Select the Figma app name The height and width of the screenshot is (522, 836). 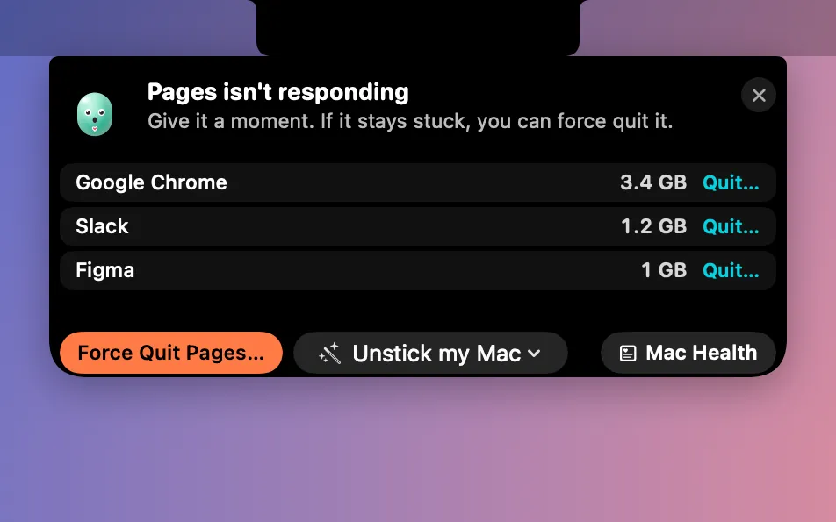tap(105, 270)
